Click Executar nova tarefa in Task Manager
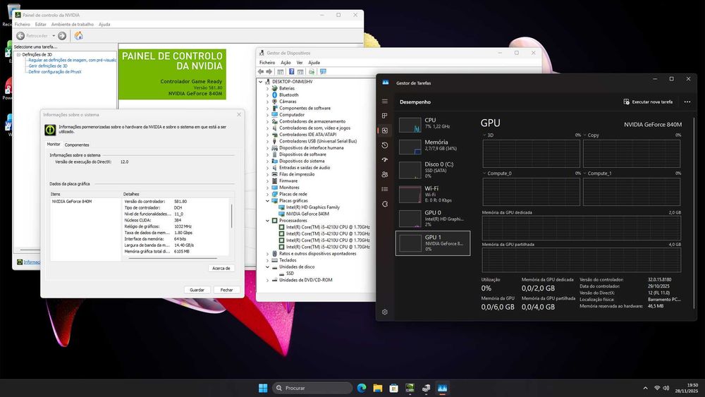Screen dimensions: 705x397 pos(648,102)
